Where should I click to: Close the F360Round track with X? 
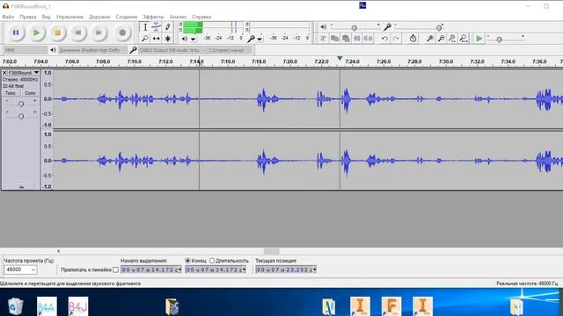4,73
